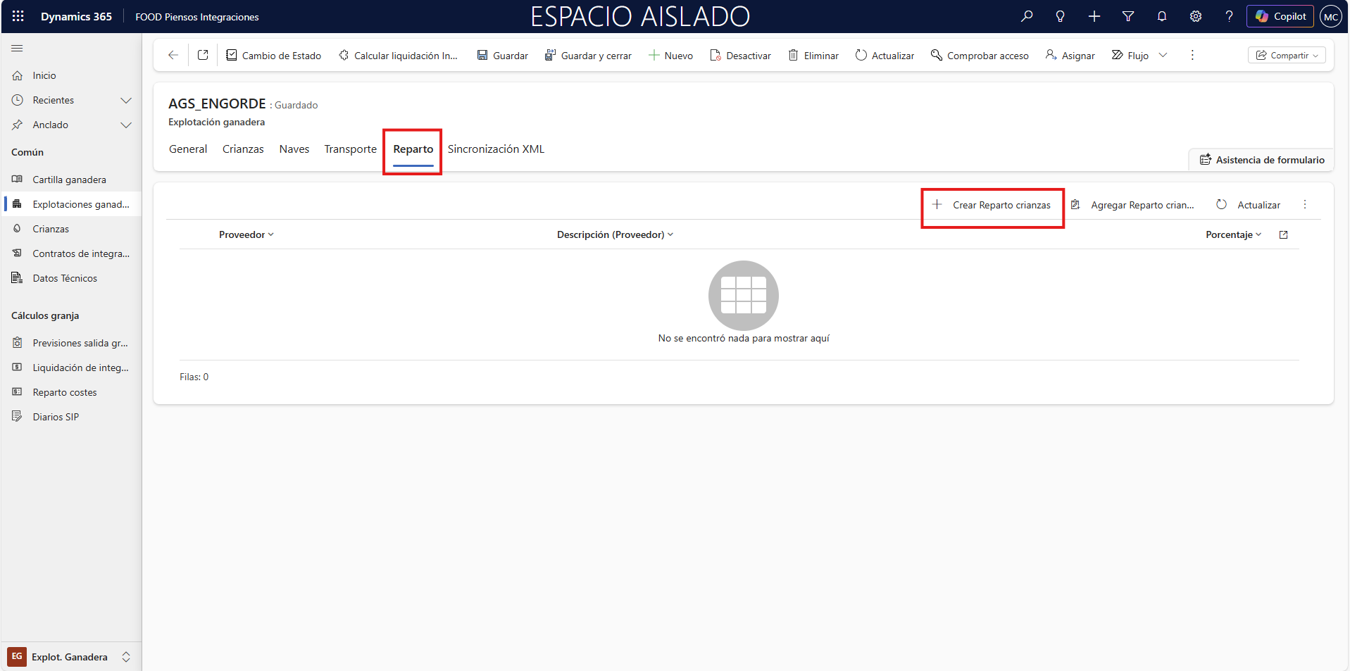The image size is (1350, 671).
Task: Click the back arrow in command bar
Action: (173, 55)
